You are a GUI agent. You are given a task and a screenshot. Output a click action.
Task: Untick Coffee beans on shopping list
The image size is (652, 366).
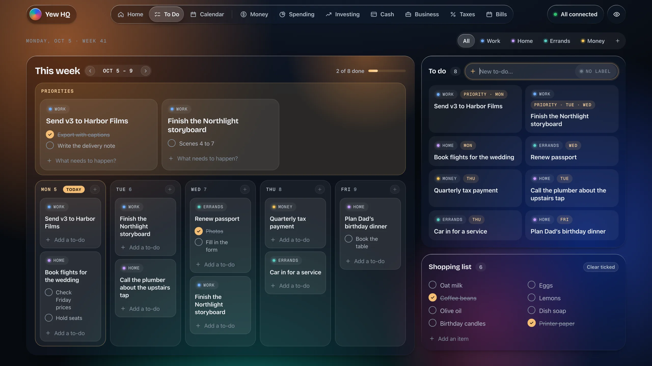432,298
